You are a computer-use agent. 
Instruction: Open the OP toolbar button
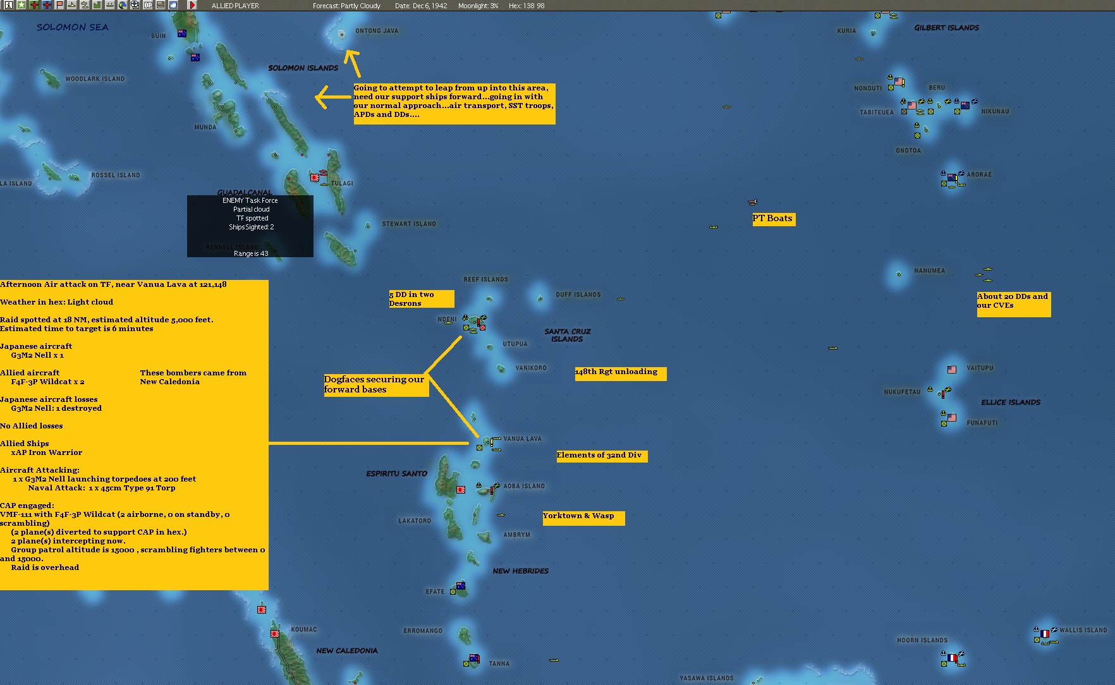pyautogui.click(x=148, y=5)
